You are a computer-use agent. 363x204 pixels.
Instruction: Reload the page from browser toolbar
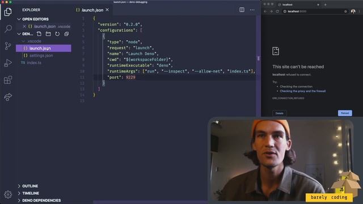[x=277, y=11]
